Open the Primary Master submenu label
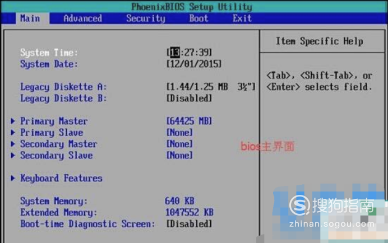Viewport: 388px width, 243px height. click(54, 121)
